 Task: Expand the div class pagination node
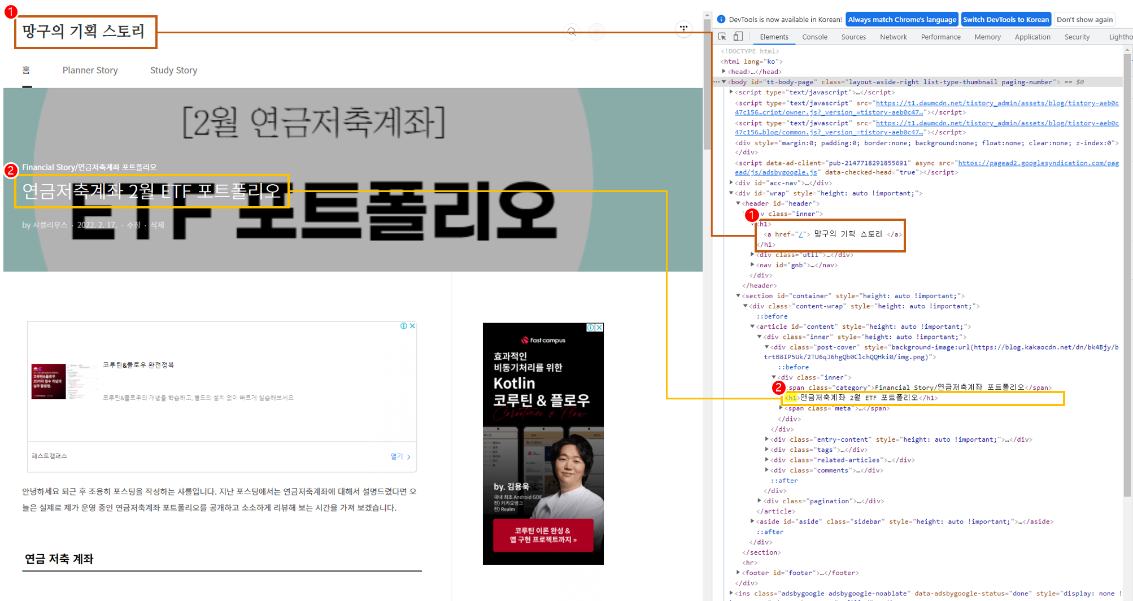760,501
